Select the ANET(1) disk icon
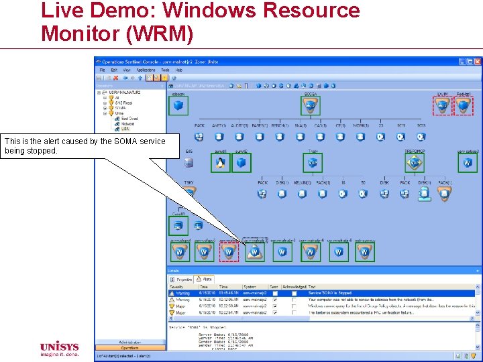The height and width of the screenshot is (362, 483). click(219, 137)
